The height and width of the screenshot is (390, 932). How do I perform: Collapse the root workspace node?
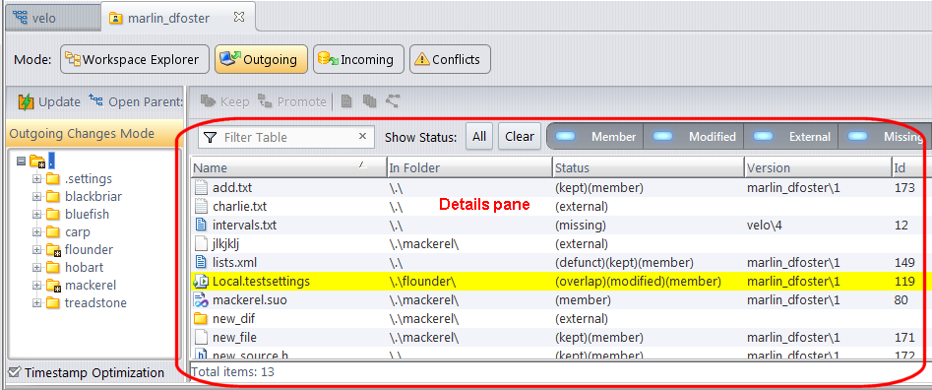[x=22, y=161]
